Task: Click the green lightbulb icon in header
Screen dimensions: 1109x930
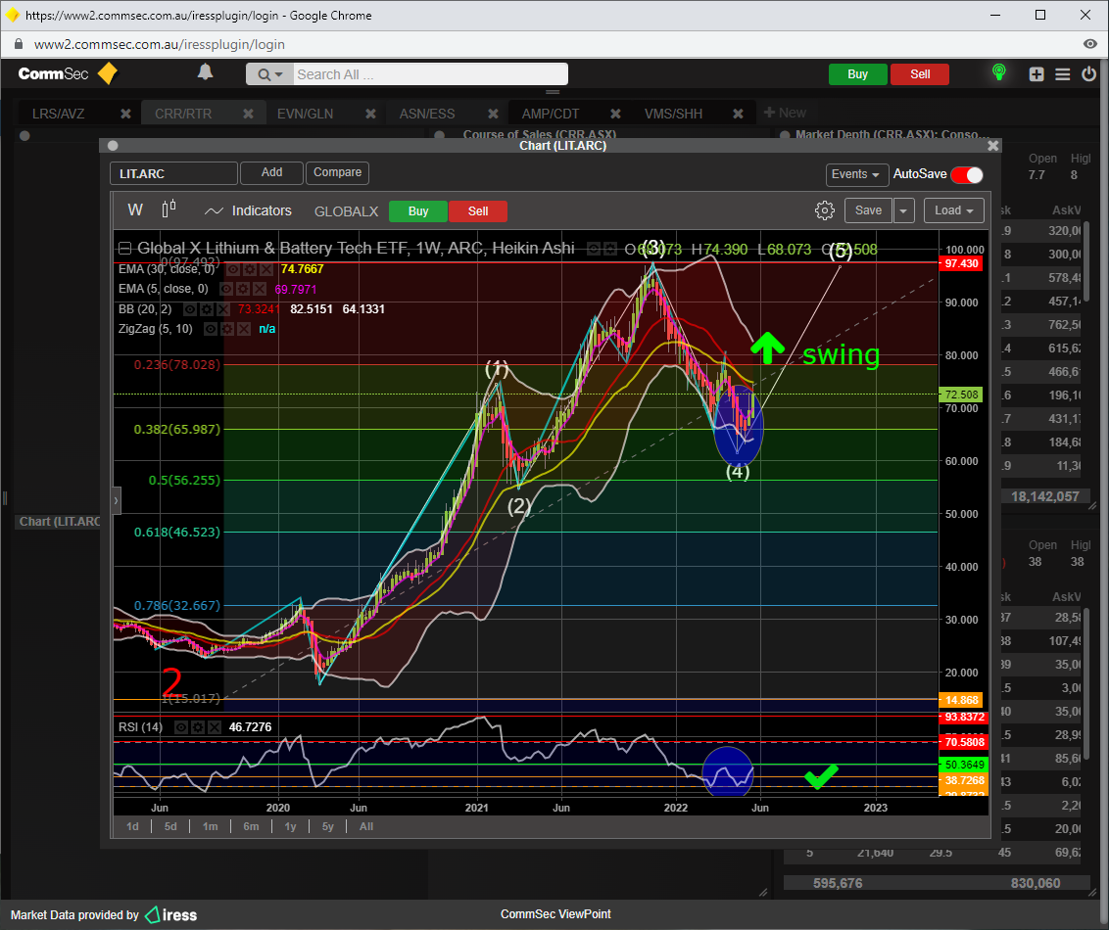Action: click(x=998, y=72)
